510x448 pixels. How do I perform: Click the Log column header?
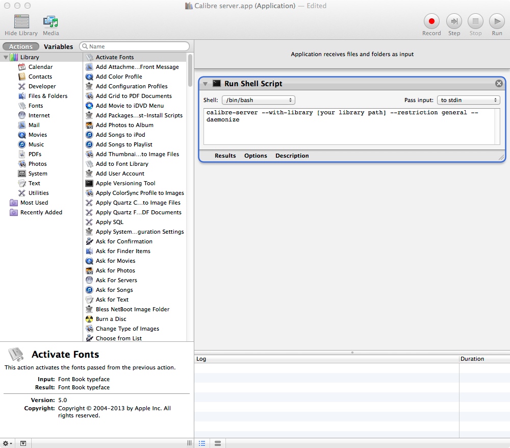[x=326, y=359]
